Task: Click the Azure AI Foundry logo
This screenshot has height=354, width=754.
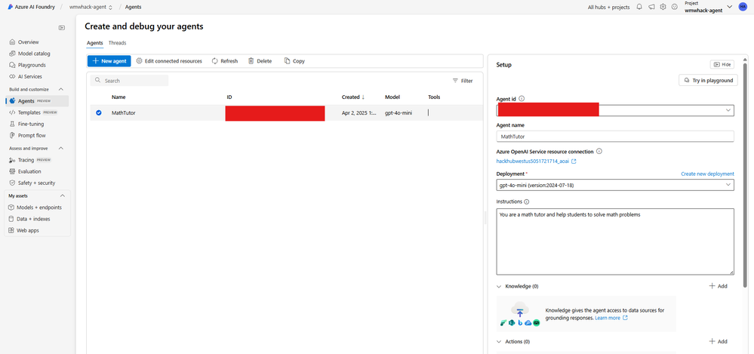Action: point(10,8)
